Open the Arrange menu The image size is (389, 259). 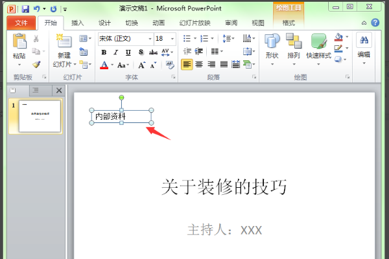point(294,50)
